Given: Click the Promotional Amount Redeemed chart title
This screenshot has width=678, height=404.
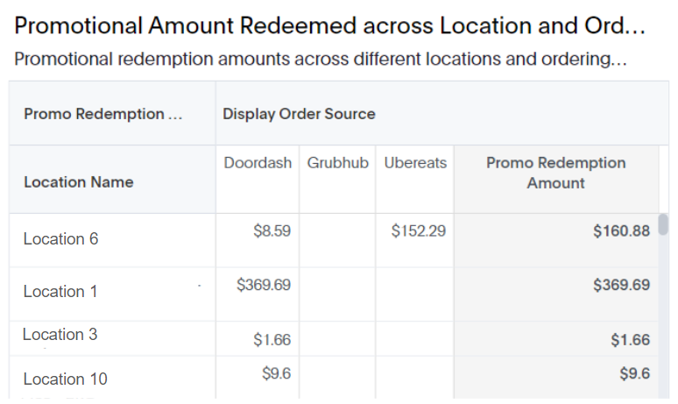Looking at the screenshot, I should coord(330,25).
